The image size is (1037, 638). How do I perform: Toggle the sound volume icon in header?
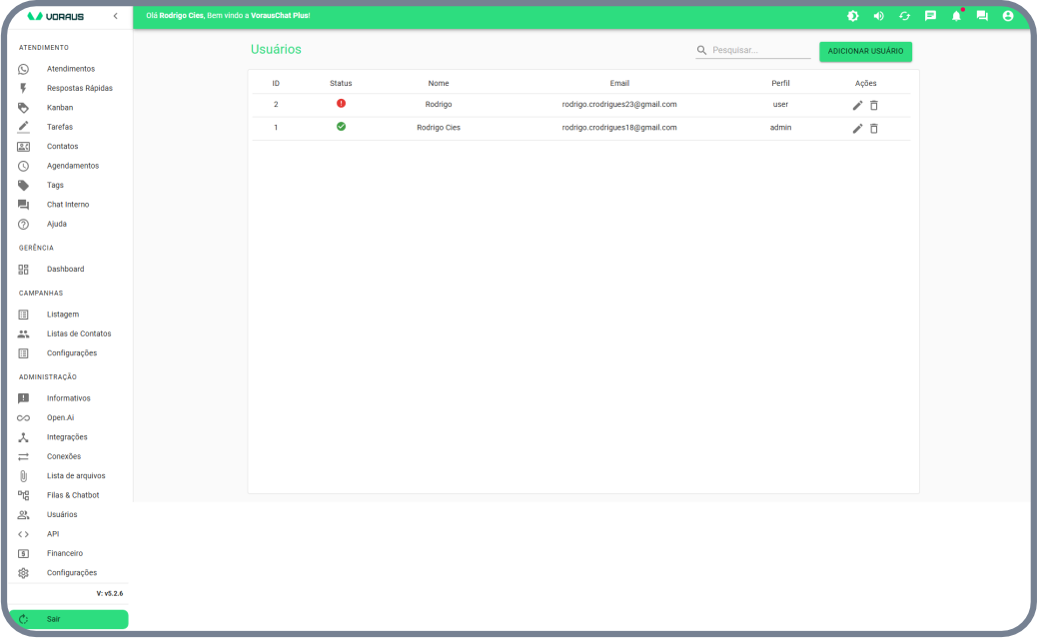tap(879, 16)
